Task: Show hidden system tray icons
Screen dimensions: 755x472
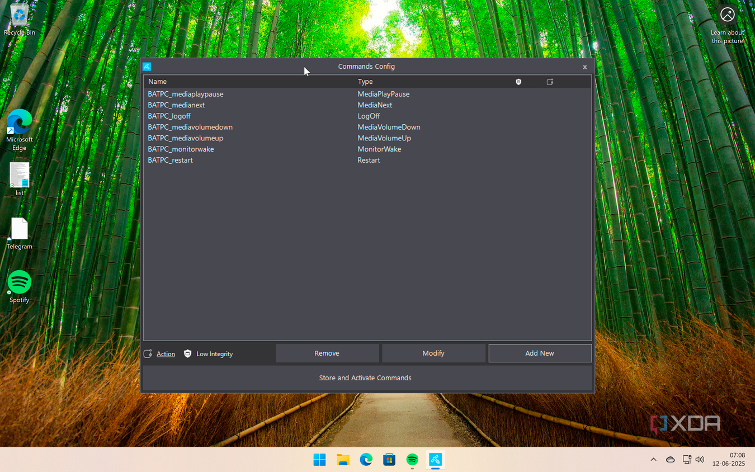Action: pyautogui.click(x=653, y=460)
